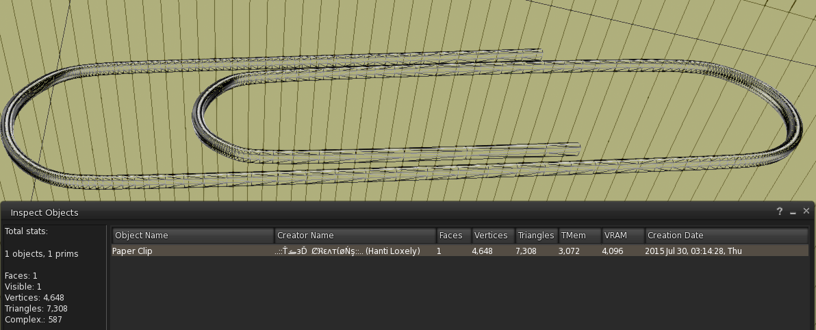Click the '1 objects, 1 prims' summary text
The image size is (816, 330).
[42, 254]
